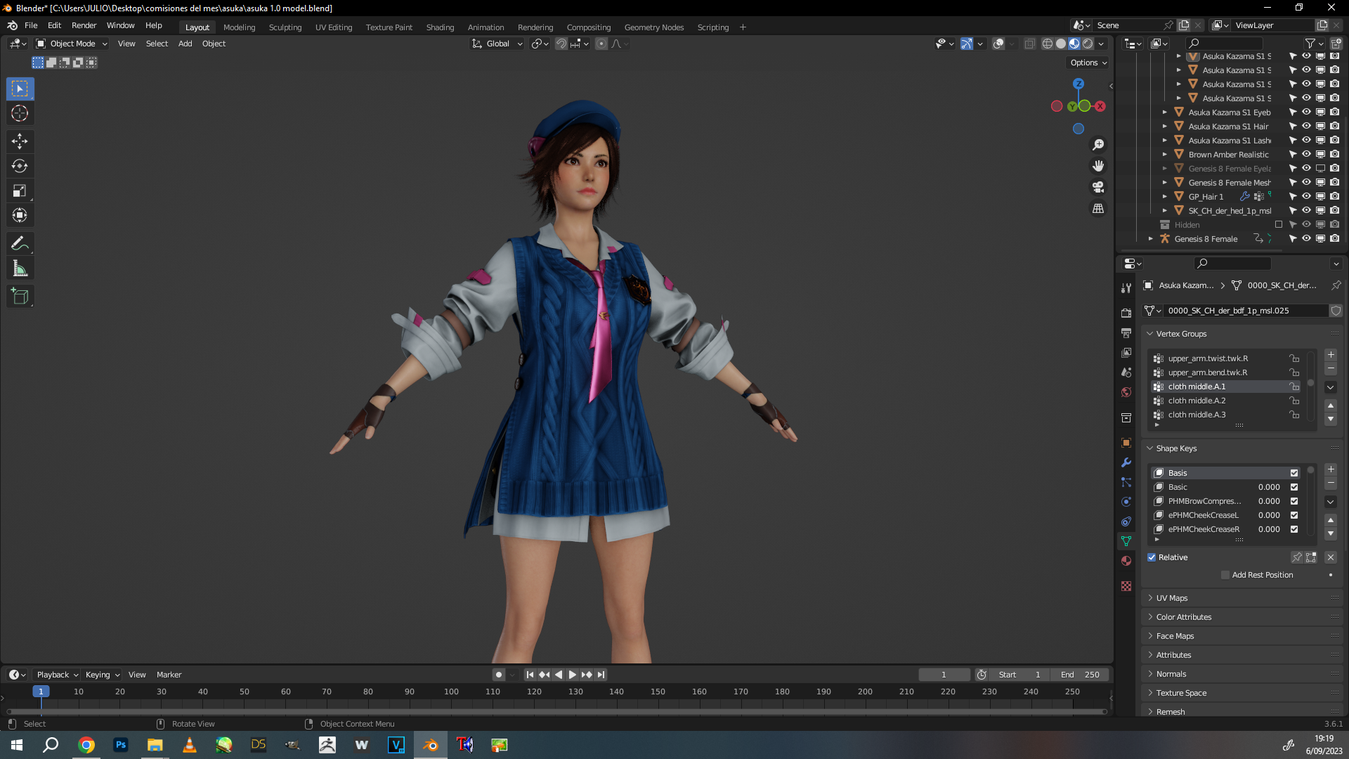The height and width of the screenshot is (759, 1349).
Task: Remove the selected shape key with minus button
Action: [1331, 484]
